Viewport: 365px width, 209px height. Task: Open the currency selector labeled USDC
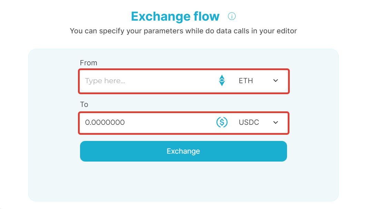(x=258, y=122)
